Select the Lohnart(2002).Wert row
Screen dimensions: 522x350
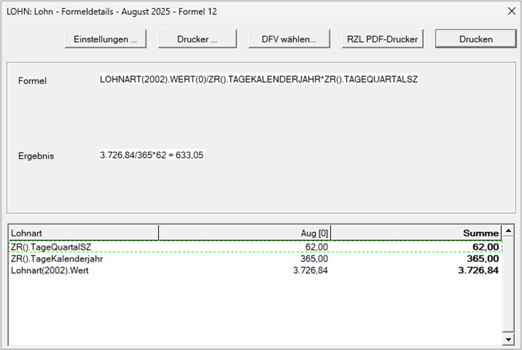click(x=255, y=270)
